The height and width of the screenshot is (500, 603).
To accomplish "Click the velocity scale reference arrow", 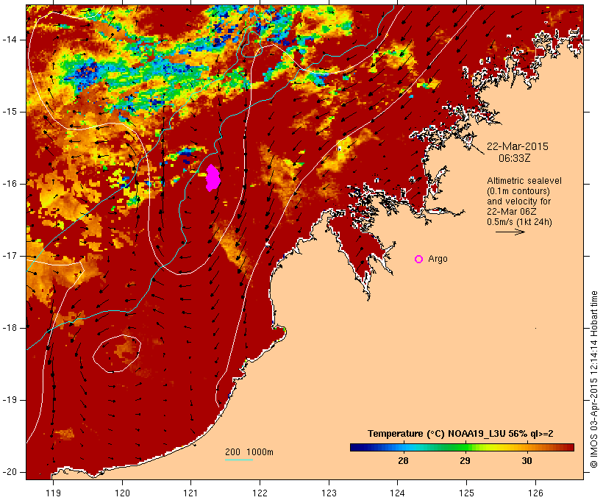I will [x=510, y=232].
